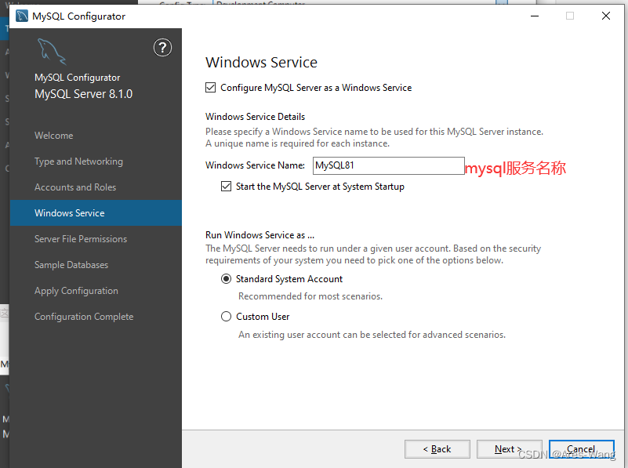Uncheck Configure MySQL Server as a Windows Service
The width and height of the screenshot is (628, 468).
(211, 88)
